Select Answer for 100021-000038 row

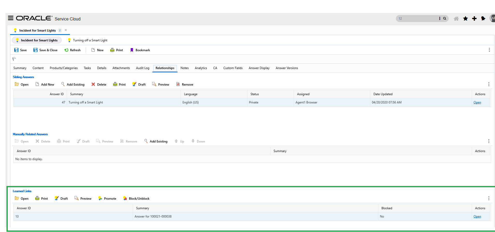coord(252,216)
